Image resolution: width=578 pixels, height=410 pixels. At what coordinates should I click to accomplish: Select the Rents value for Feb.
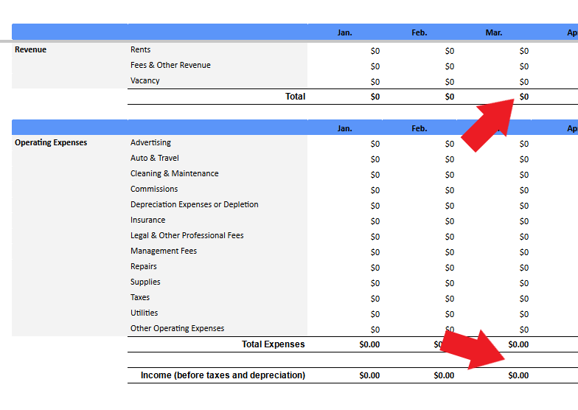[x=450, y=52]
